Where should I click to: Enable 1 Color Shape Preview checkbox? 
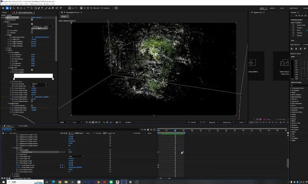(x=32, y=101)
